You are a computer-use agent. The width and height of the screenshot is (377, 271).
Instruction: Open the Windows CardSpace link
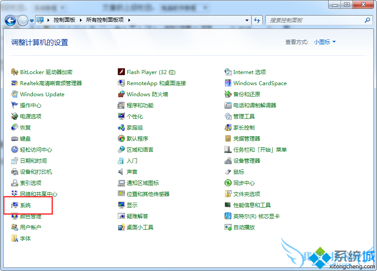pos(260,83)
